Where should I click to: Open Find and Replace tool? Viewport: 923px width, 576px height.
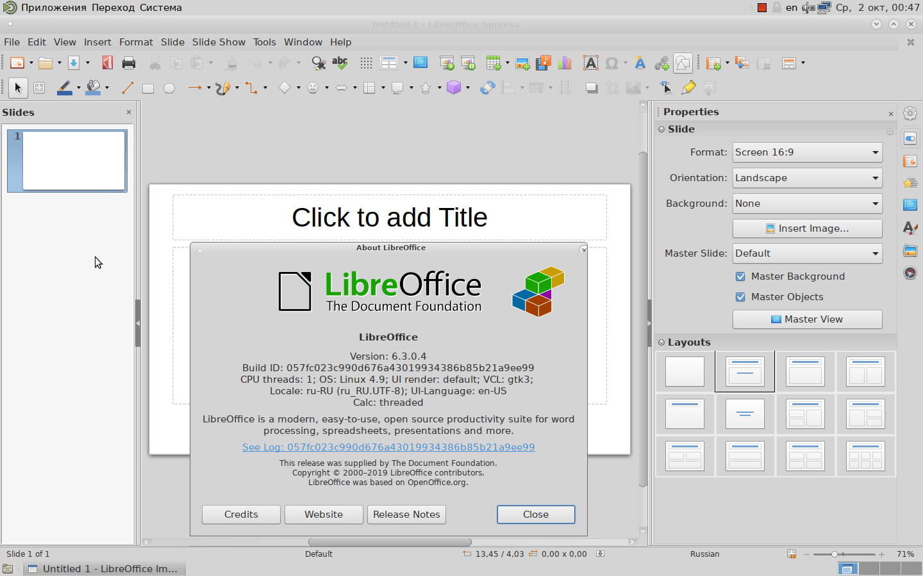click(319, 63)
